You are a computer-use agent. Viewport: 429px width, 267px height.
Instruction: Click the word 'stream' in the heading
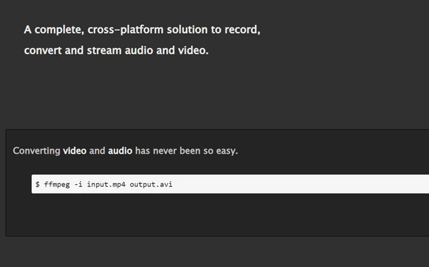tap(103, 50)
